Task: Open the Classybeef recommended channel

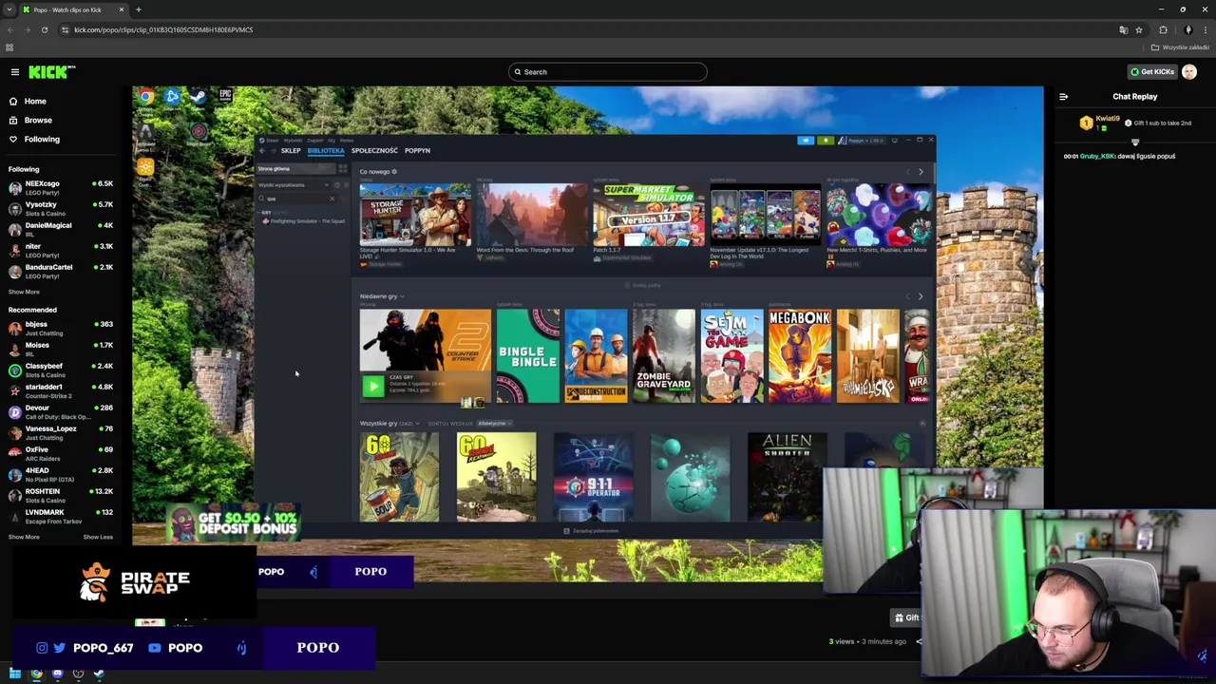Action: point(61,370)
